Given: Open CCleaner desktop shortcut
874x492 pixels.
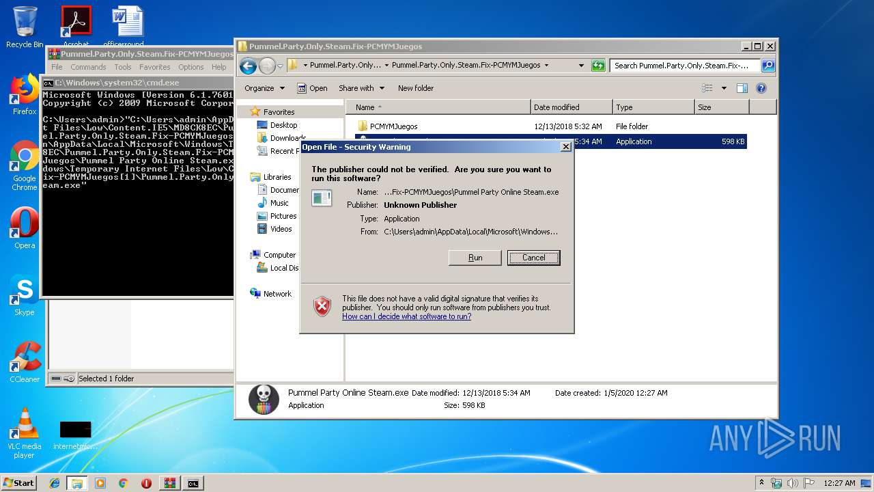Looking at the screenshot, I should pos(25,362).
